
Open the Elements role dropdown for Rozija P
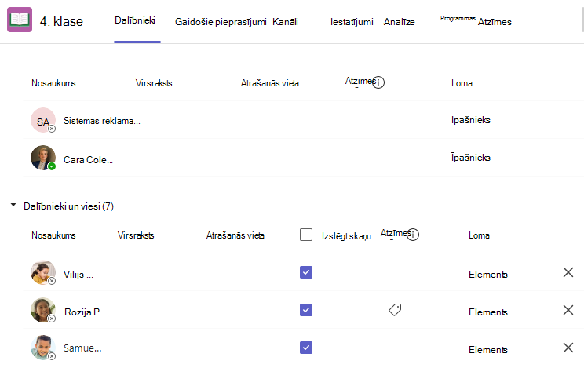pos(488,312)
